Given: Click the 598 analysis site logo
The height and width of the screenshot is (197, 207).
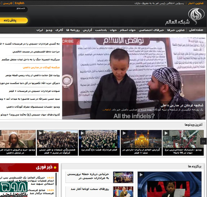Looking at the screenshot, I should tap(14, 189).
